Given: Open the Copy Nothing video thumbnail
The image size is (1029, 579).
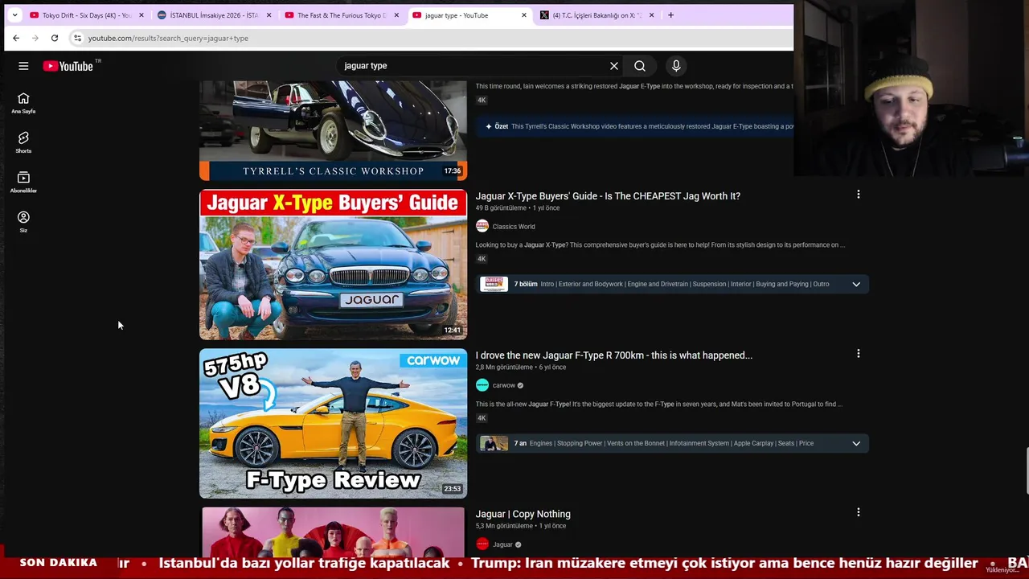Looking at the screenshot, I should pyautogui.click(x=333, y=532).
